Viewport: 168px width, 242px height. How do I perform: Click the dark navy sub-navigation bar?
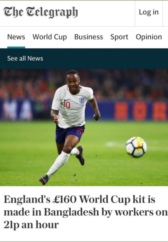[84, 59]
